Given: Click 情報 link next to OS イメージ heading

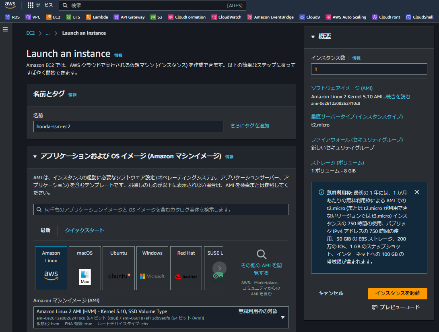Looking at the screenshot, I should [x=229, y=157].
